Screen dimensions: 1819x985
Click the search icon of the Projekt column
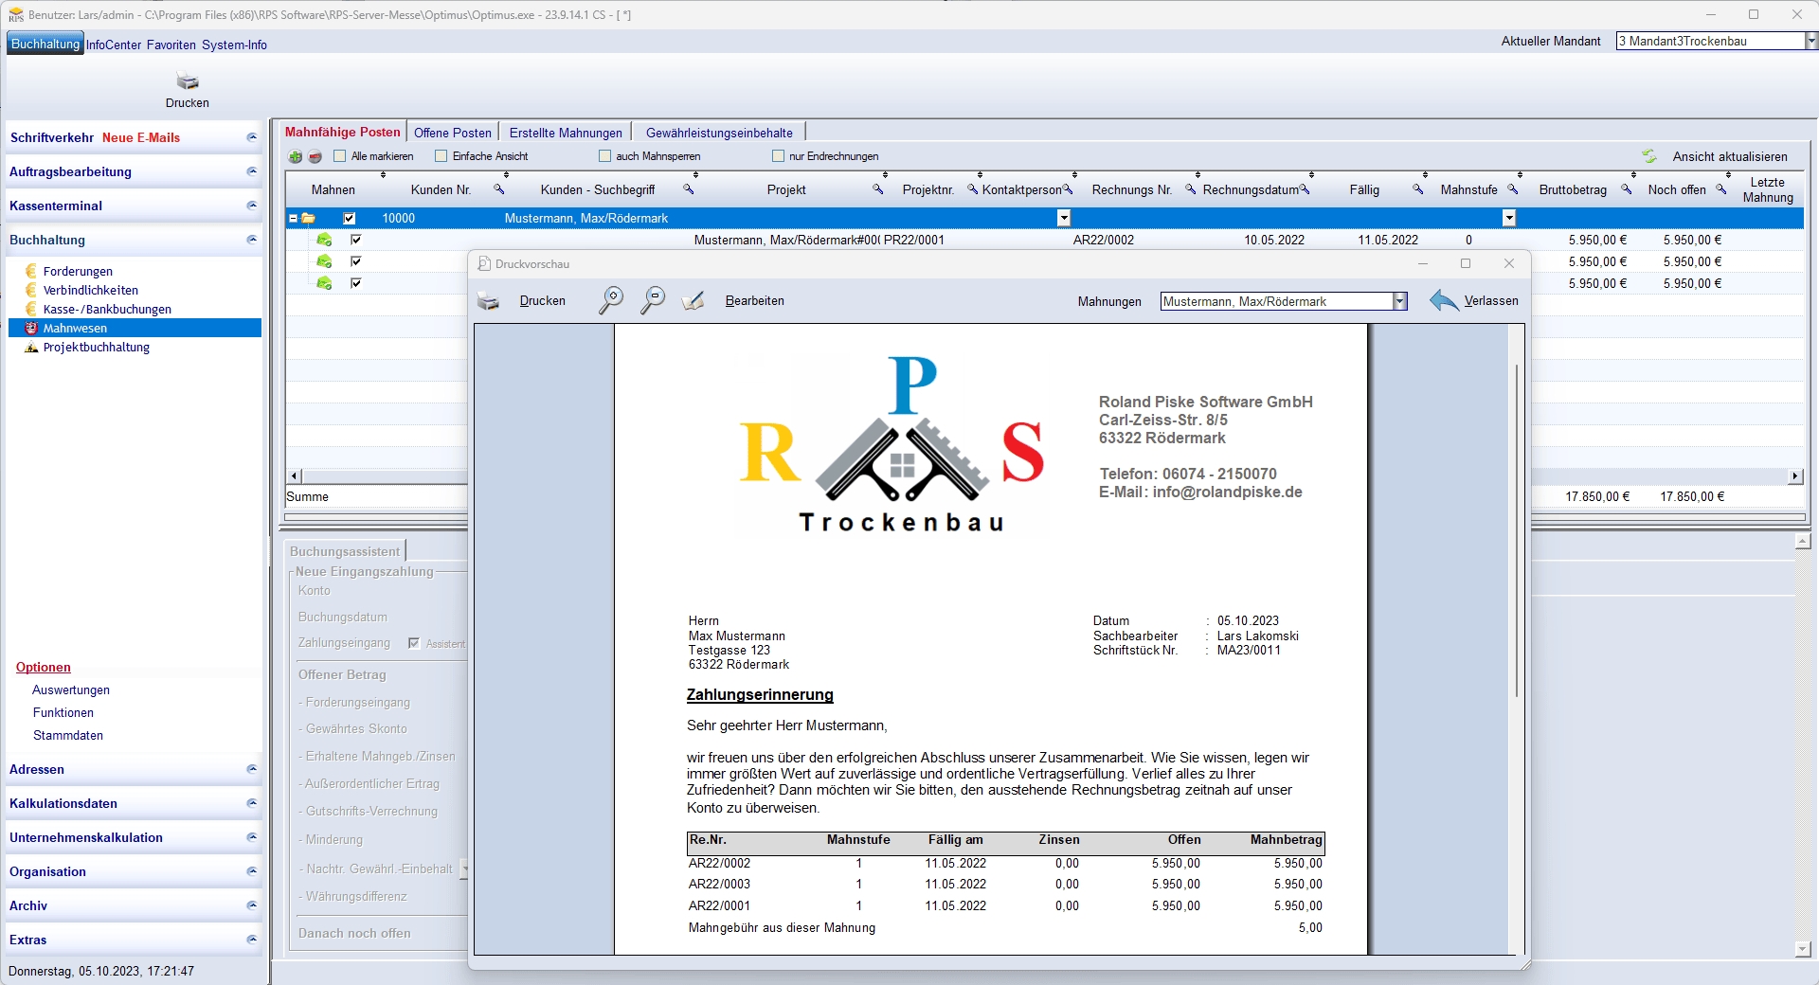[878, 189]
